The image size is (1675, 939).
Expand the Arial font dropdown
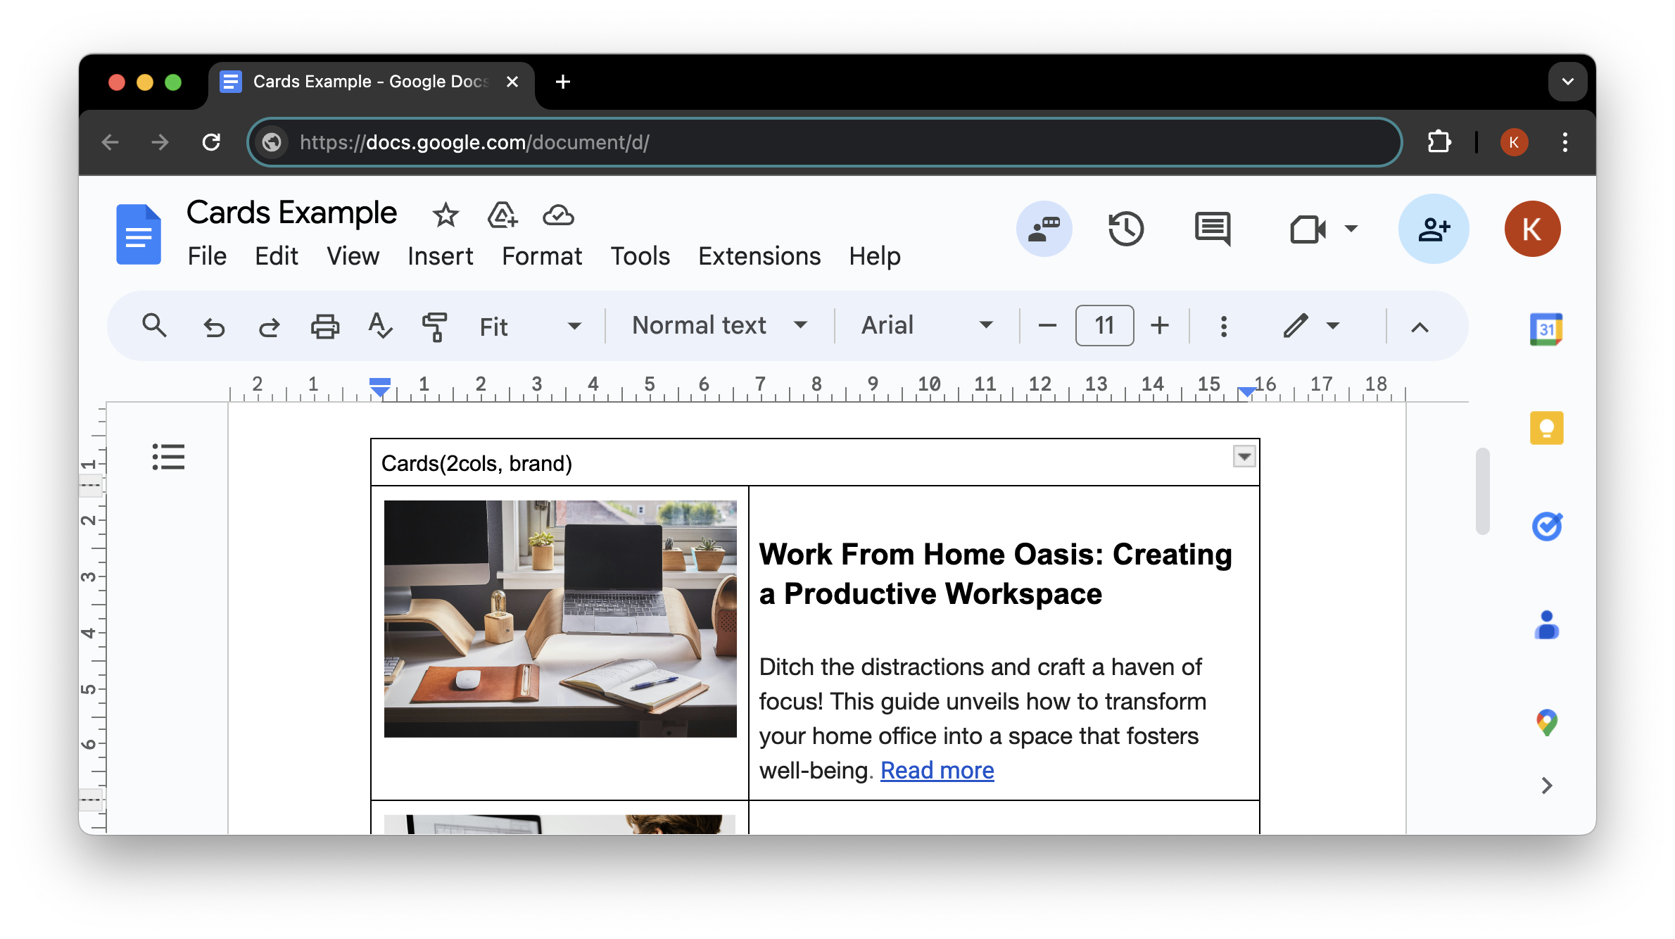tap(926, 325)
